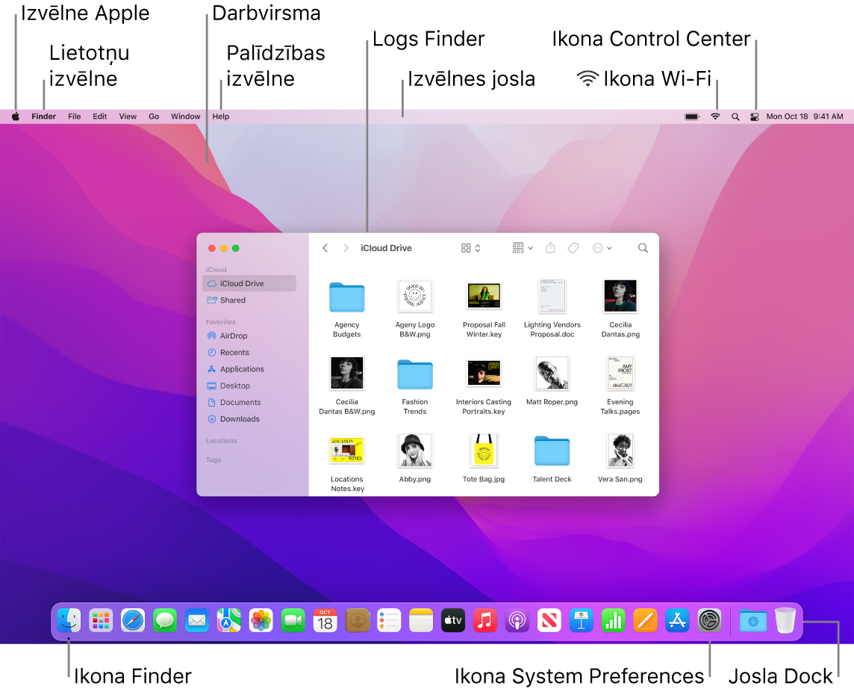854x692 pixels.
Task: Open the More actions dropdown
Action: pos(602,248)
